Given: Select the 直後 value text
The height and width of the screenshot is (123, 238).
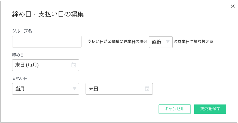Looking at the screenshot, I should (x=157, y=42).
